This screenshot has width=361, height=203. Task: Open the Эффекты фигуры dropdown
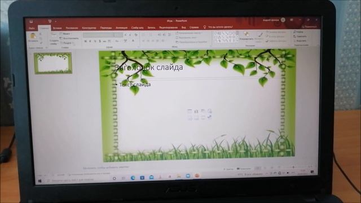click(276, 41)
